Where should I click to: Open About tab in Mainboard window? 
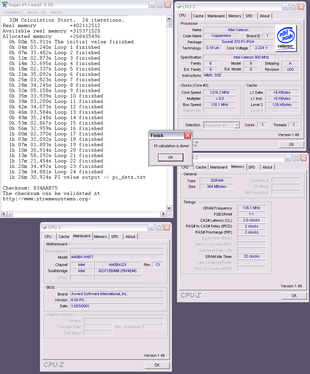point(130,237)
